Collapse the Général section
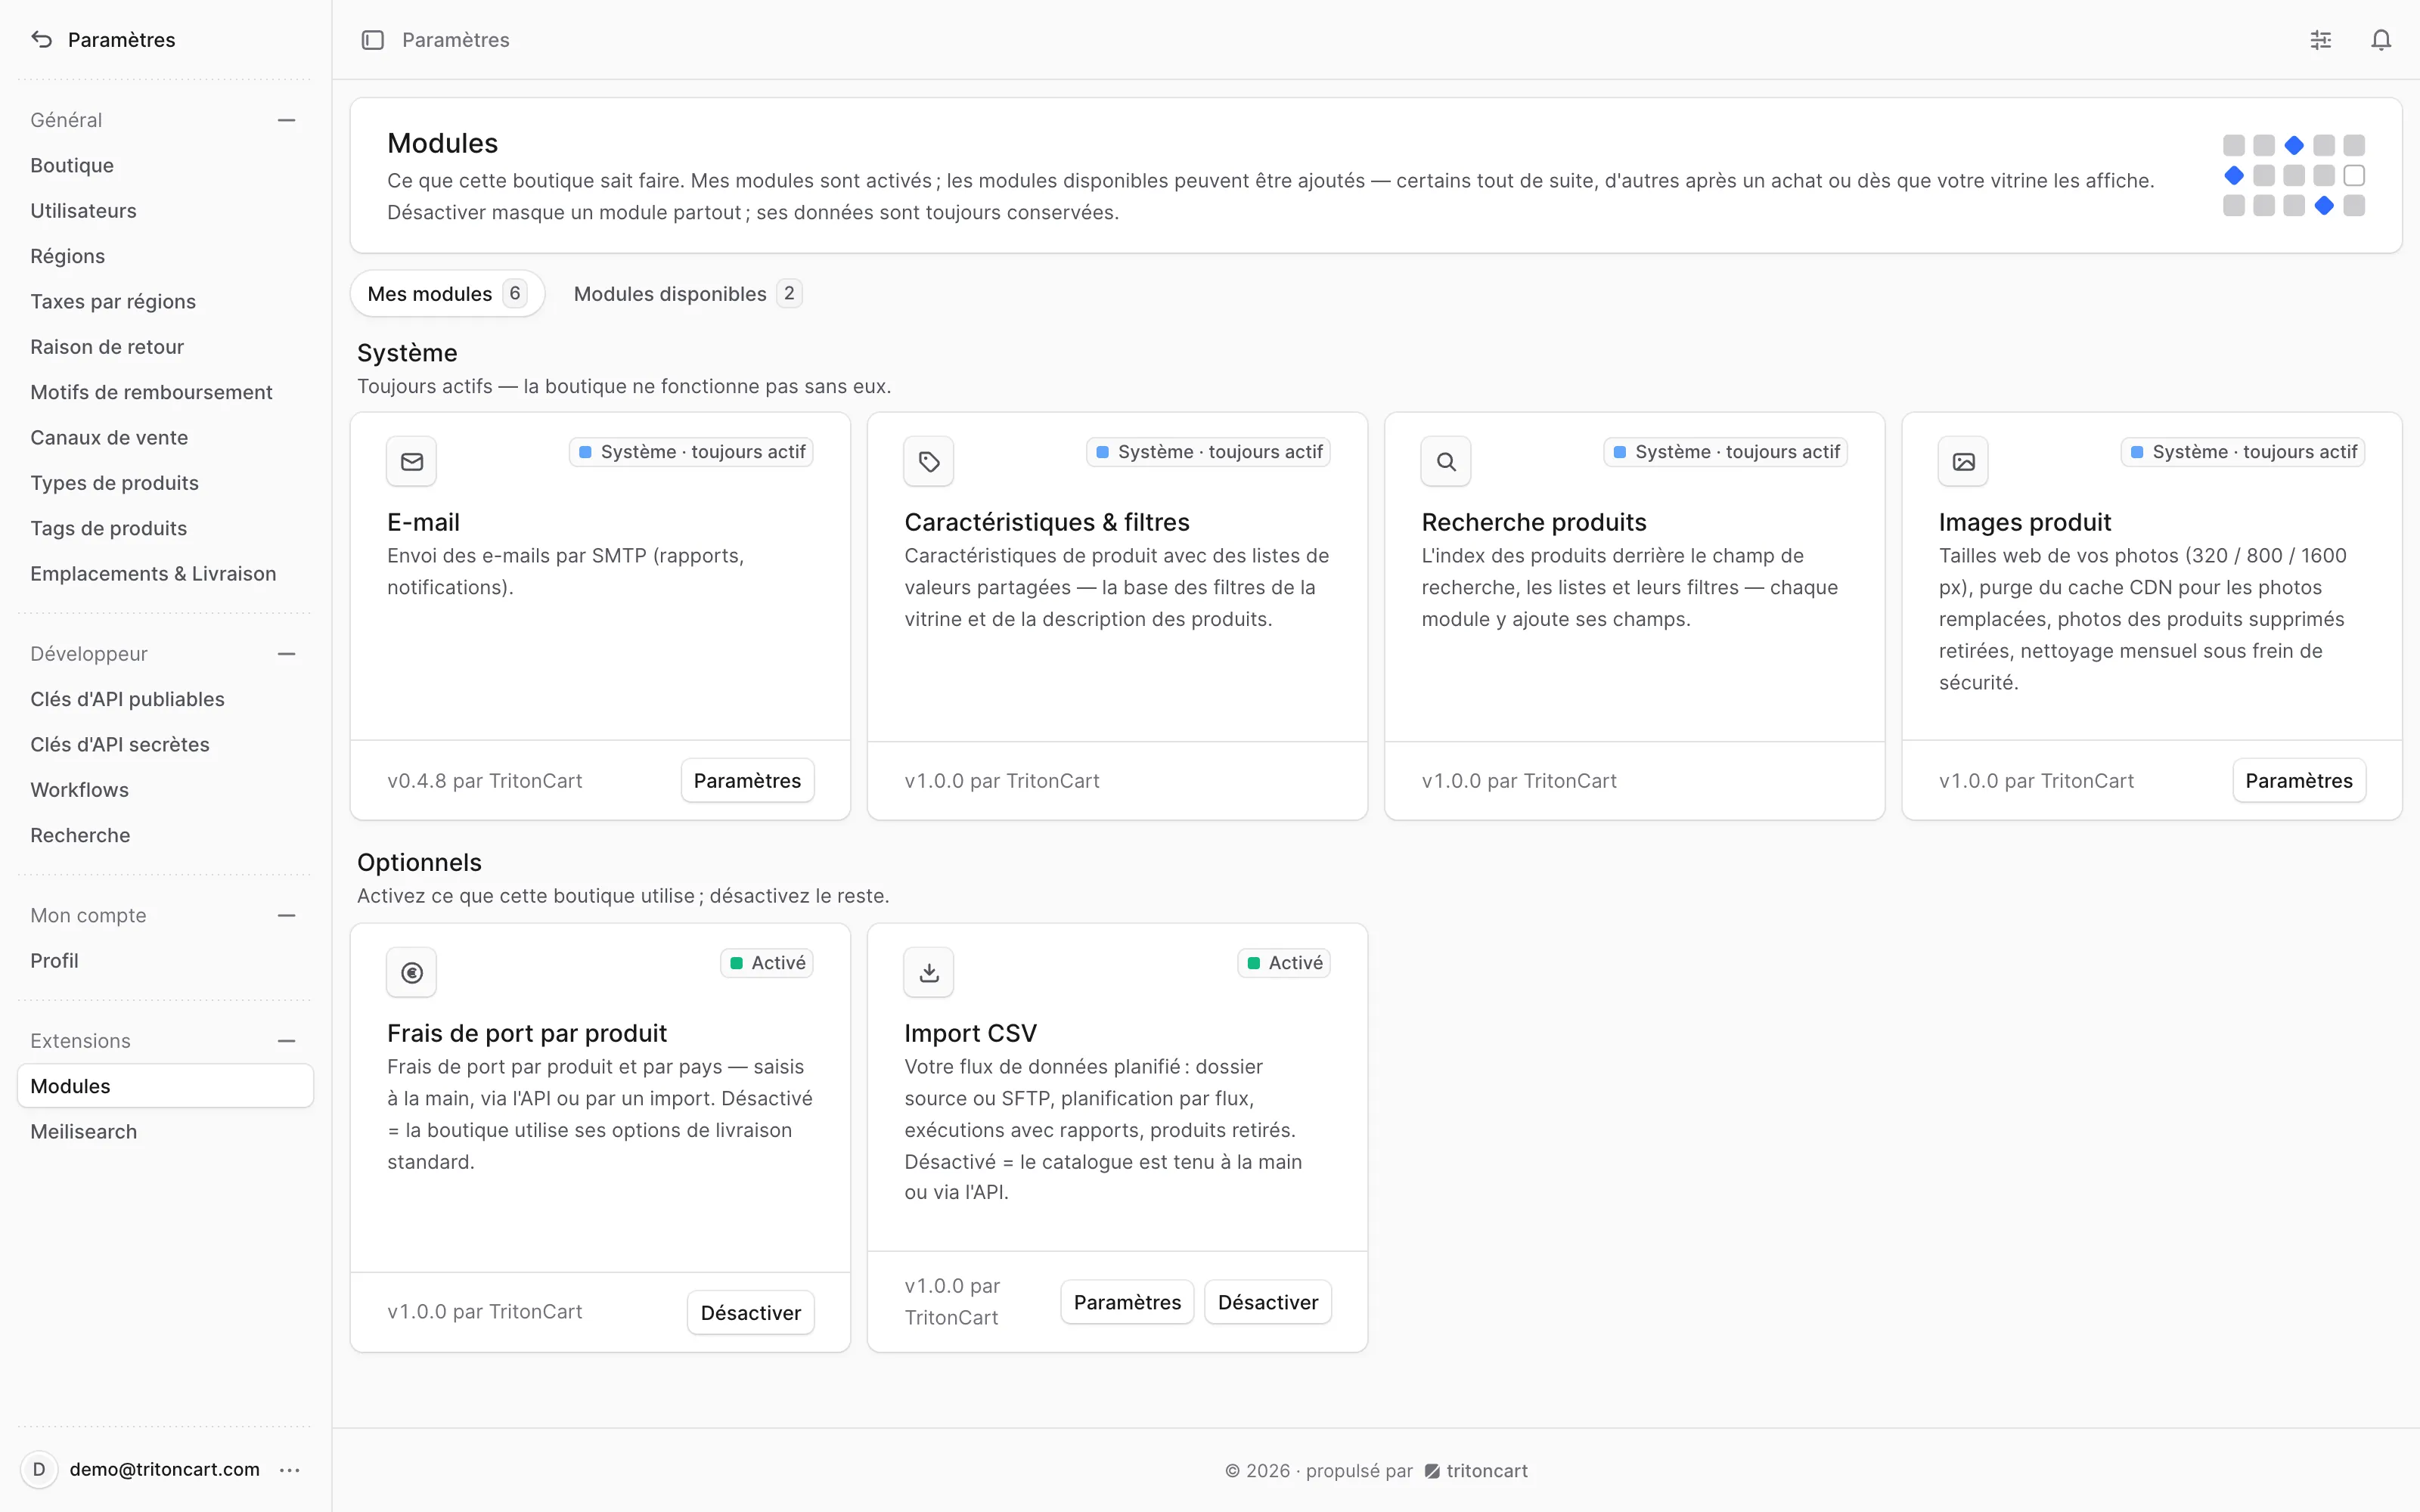Image resolution: width=2420 pixels, height=1512 pixels. tap(287, 120)
